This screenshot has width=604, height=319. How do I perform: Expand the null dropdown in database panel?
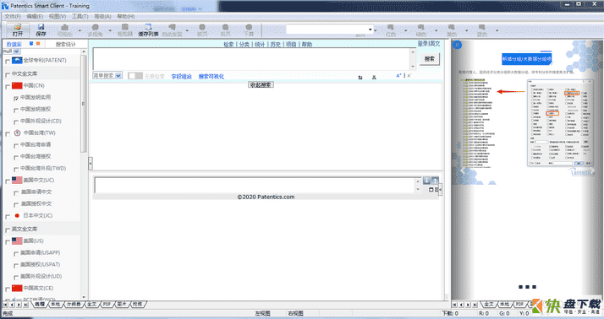(x=11, y=51)
